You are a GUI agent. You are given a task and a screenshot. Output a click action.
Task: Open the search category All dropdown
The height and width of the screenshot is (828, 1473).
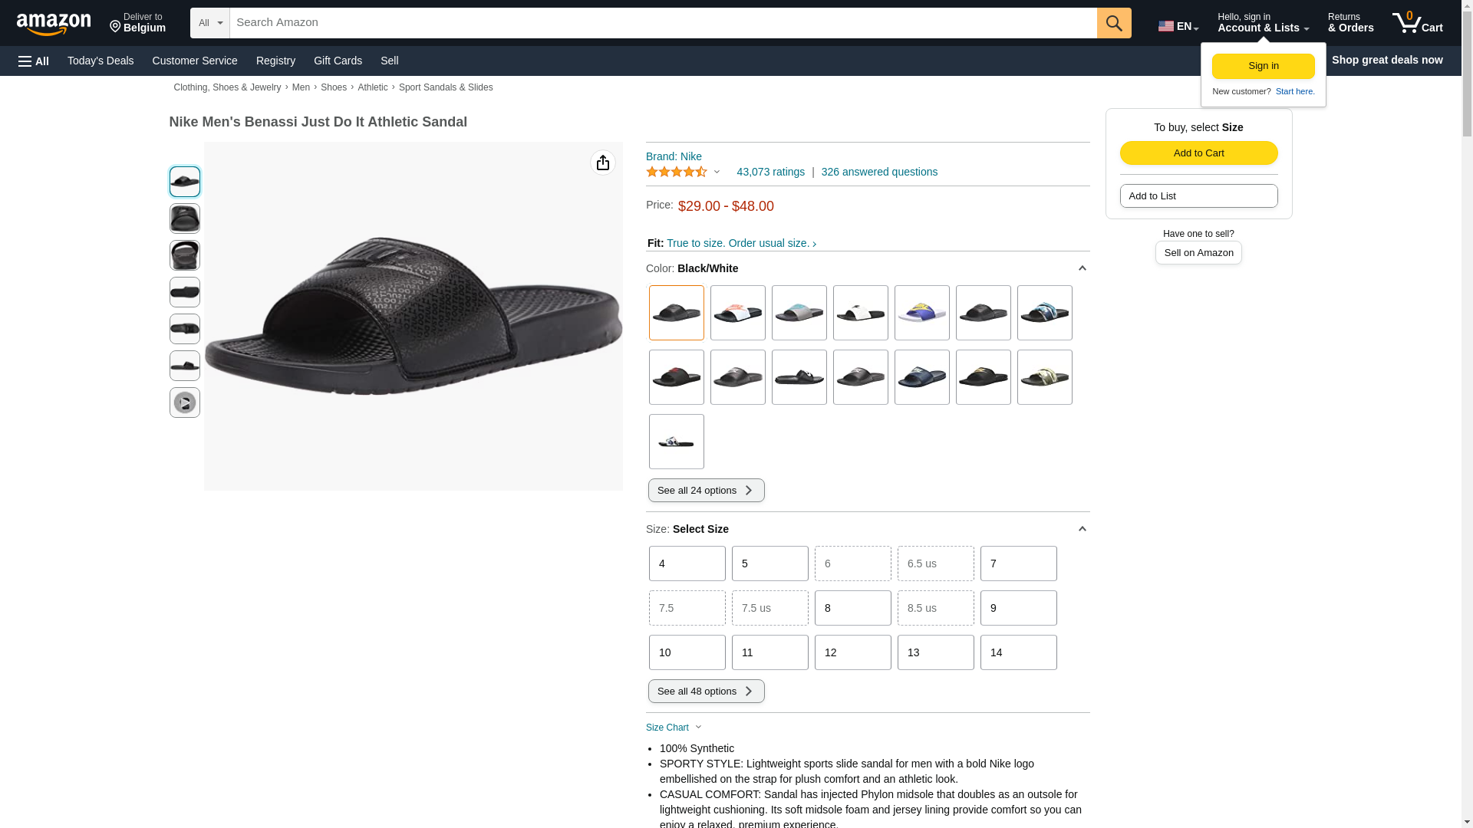tap(209, 23)
